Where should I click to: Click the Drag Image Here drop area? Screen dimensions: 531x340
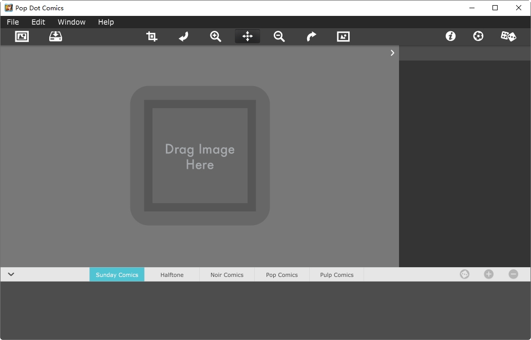200,156
